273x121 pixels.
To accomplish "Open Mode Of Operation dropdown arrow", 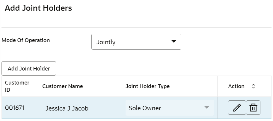I will pyautogui.click(x=174, y=42).
